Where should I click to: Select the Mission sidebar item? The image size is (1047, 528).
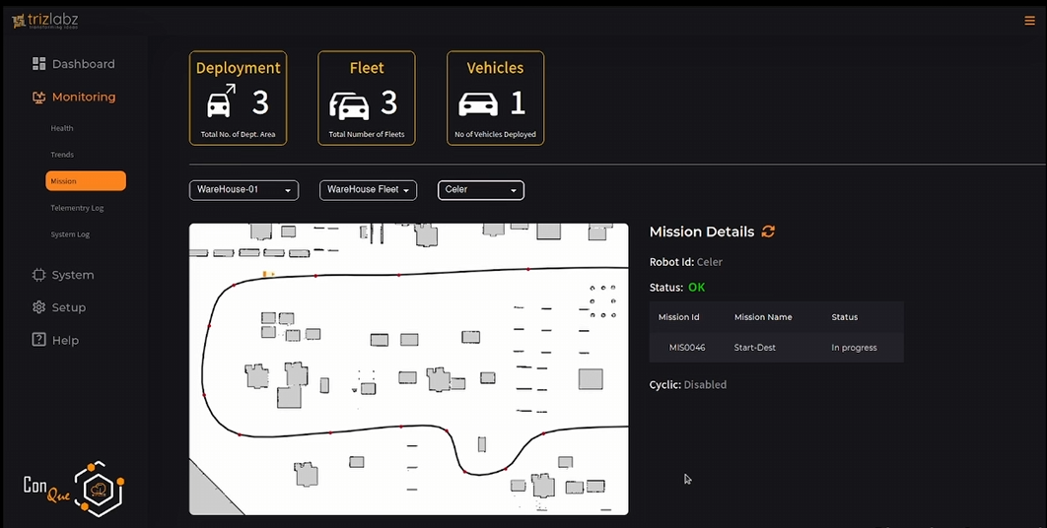point(86,181)
